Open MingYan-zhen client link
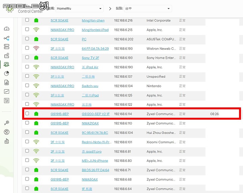Viewport: 243px width, 193px height. 93,21
